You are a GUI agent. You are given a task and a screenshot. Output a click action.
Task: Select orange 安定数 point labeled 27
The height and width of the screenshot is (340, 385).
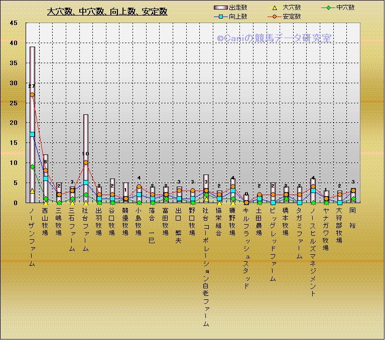point(32,95)
